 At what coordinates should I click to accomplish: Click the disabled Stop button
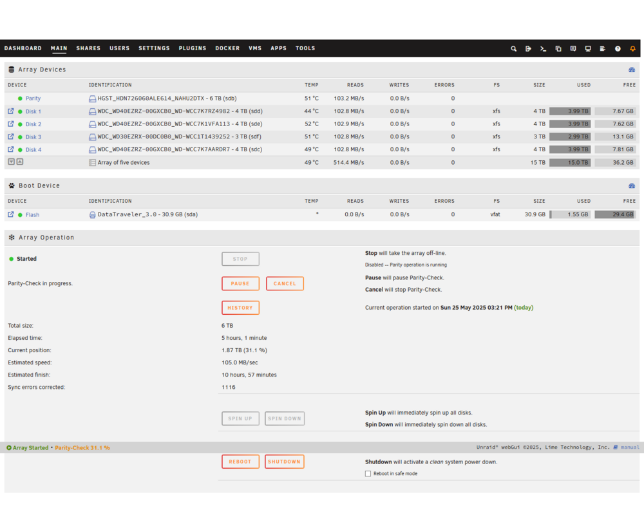pos(240,259)
